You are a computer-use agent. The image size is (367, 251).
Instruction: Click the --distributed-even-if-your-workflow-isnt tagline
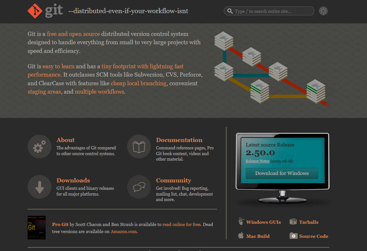click(x=128, y=11)
